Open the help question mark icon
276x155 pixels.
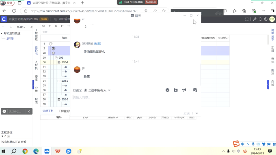265,19
